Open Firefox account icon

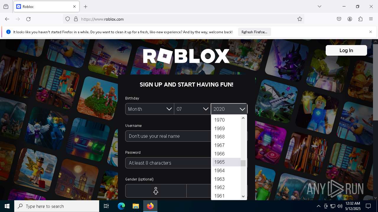(x=350, y=19)
